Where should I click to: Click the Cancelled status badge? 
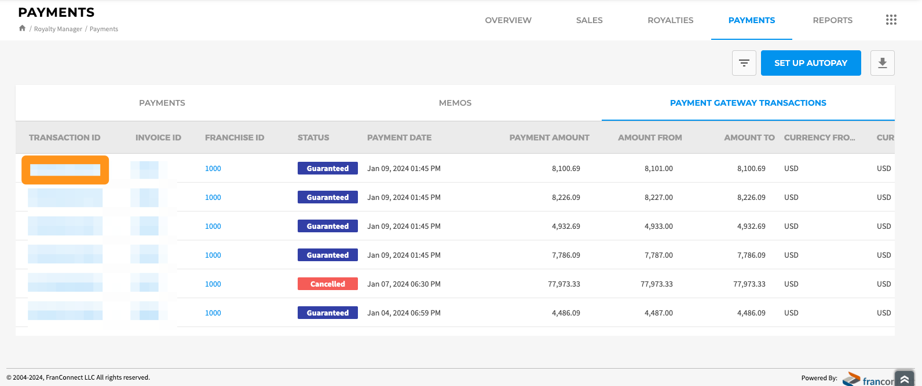pos(328,284)
